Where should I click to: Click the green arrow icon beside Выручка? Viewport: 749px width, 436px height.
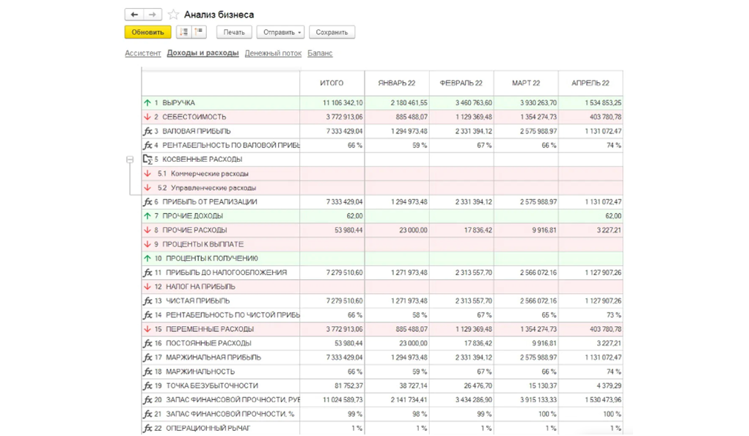point(147,103)
